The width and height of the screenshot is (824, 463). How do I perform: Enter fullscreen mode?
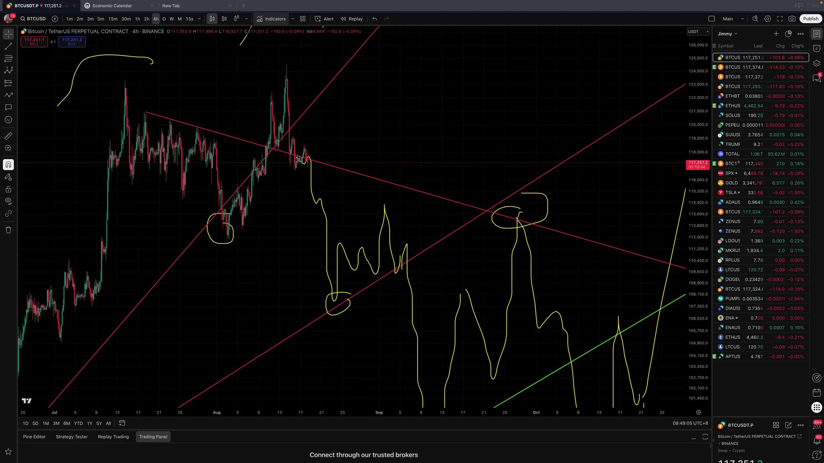point(780,19)
